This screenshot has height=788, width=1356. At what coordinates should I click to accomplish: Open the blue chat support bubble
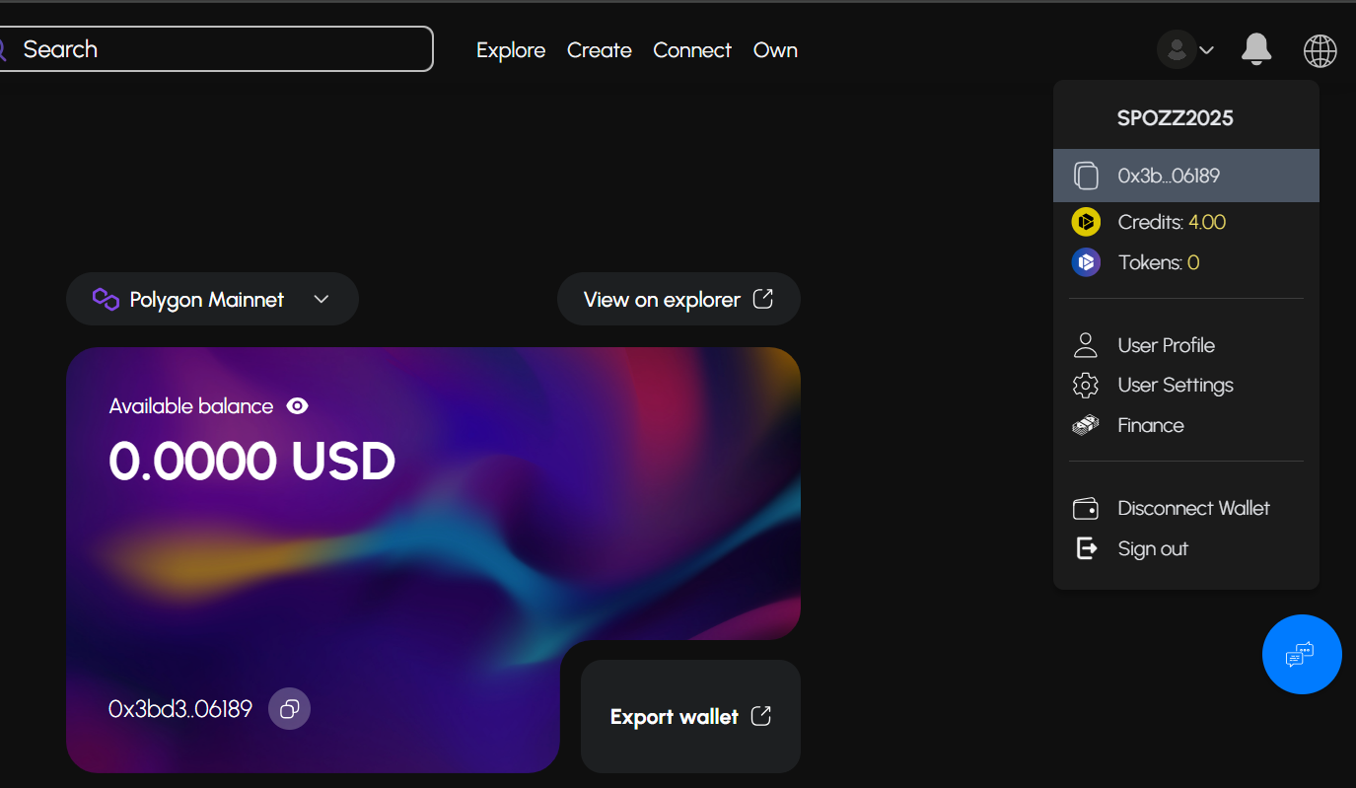coord(1302,654)
